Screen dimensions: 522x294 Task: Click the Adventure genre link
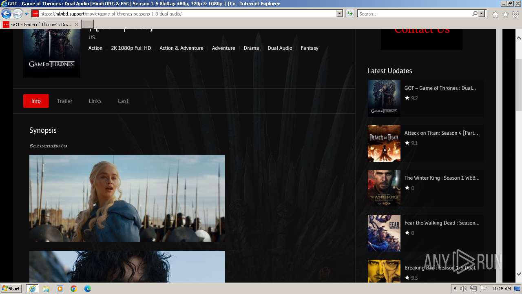pyautogui.click(x=223, y=48)
